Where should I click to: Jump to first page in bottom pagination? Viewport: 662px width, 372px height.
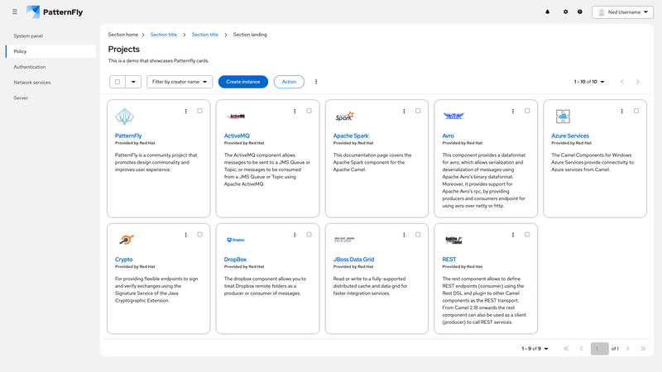566,349
